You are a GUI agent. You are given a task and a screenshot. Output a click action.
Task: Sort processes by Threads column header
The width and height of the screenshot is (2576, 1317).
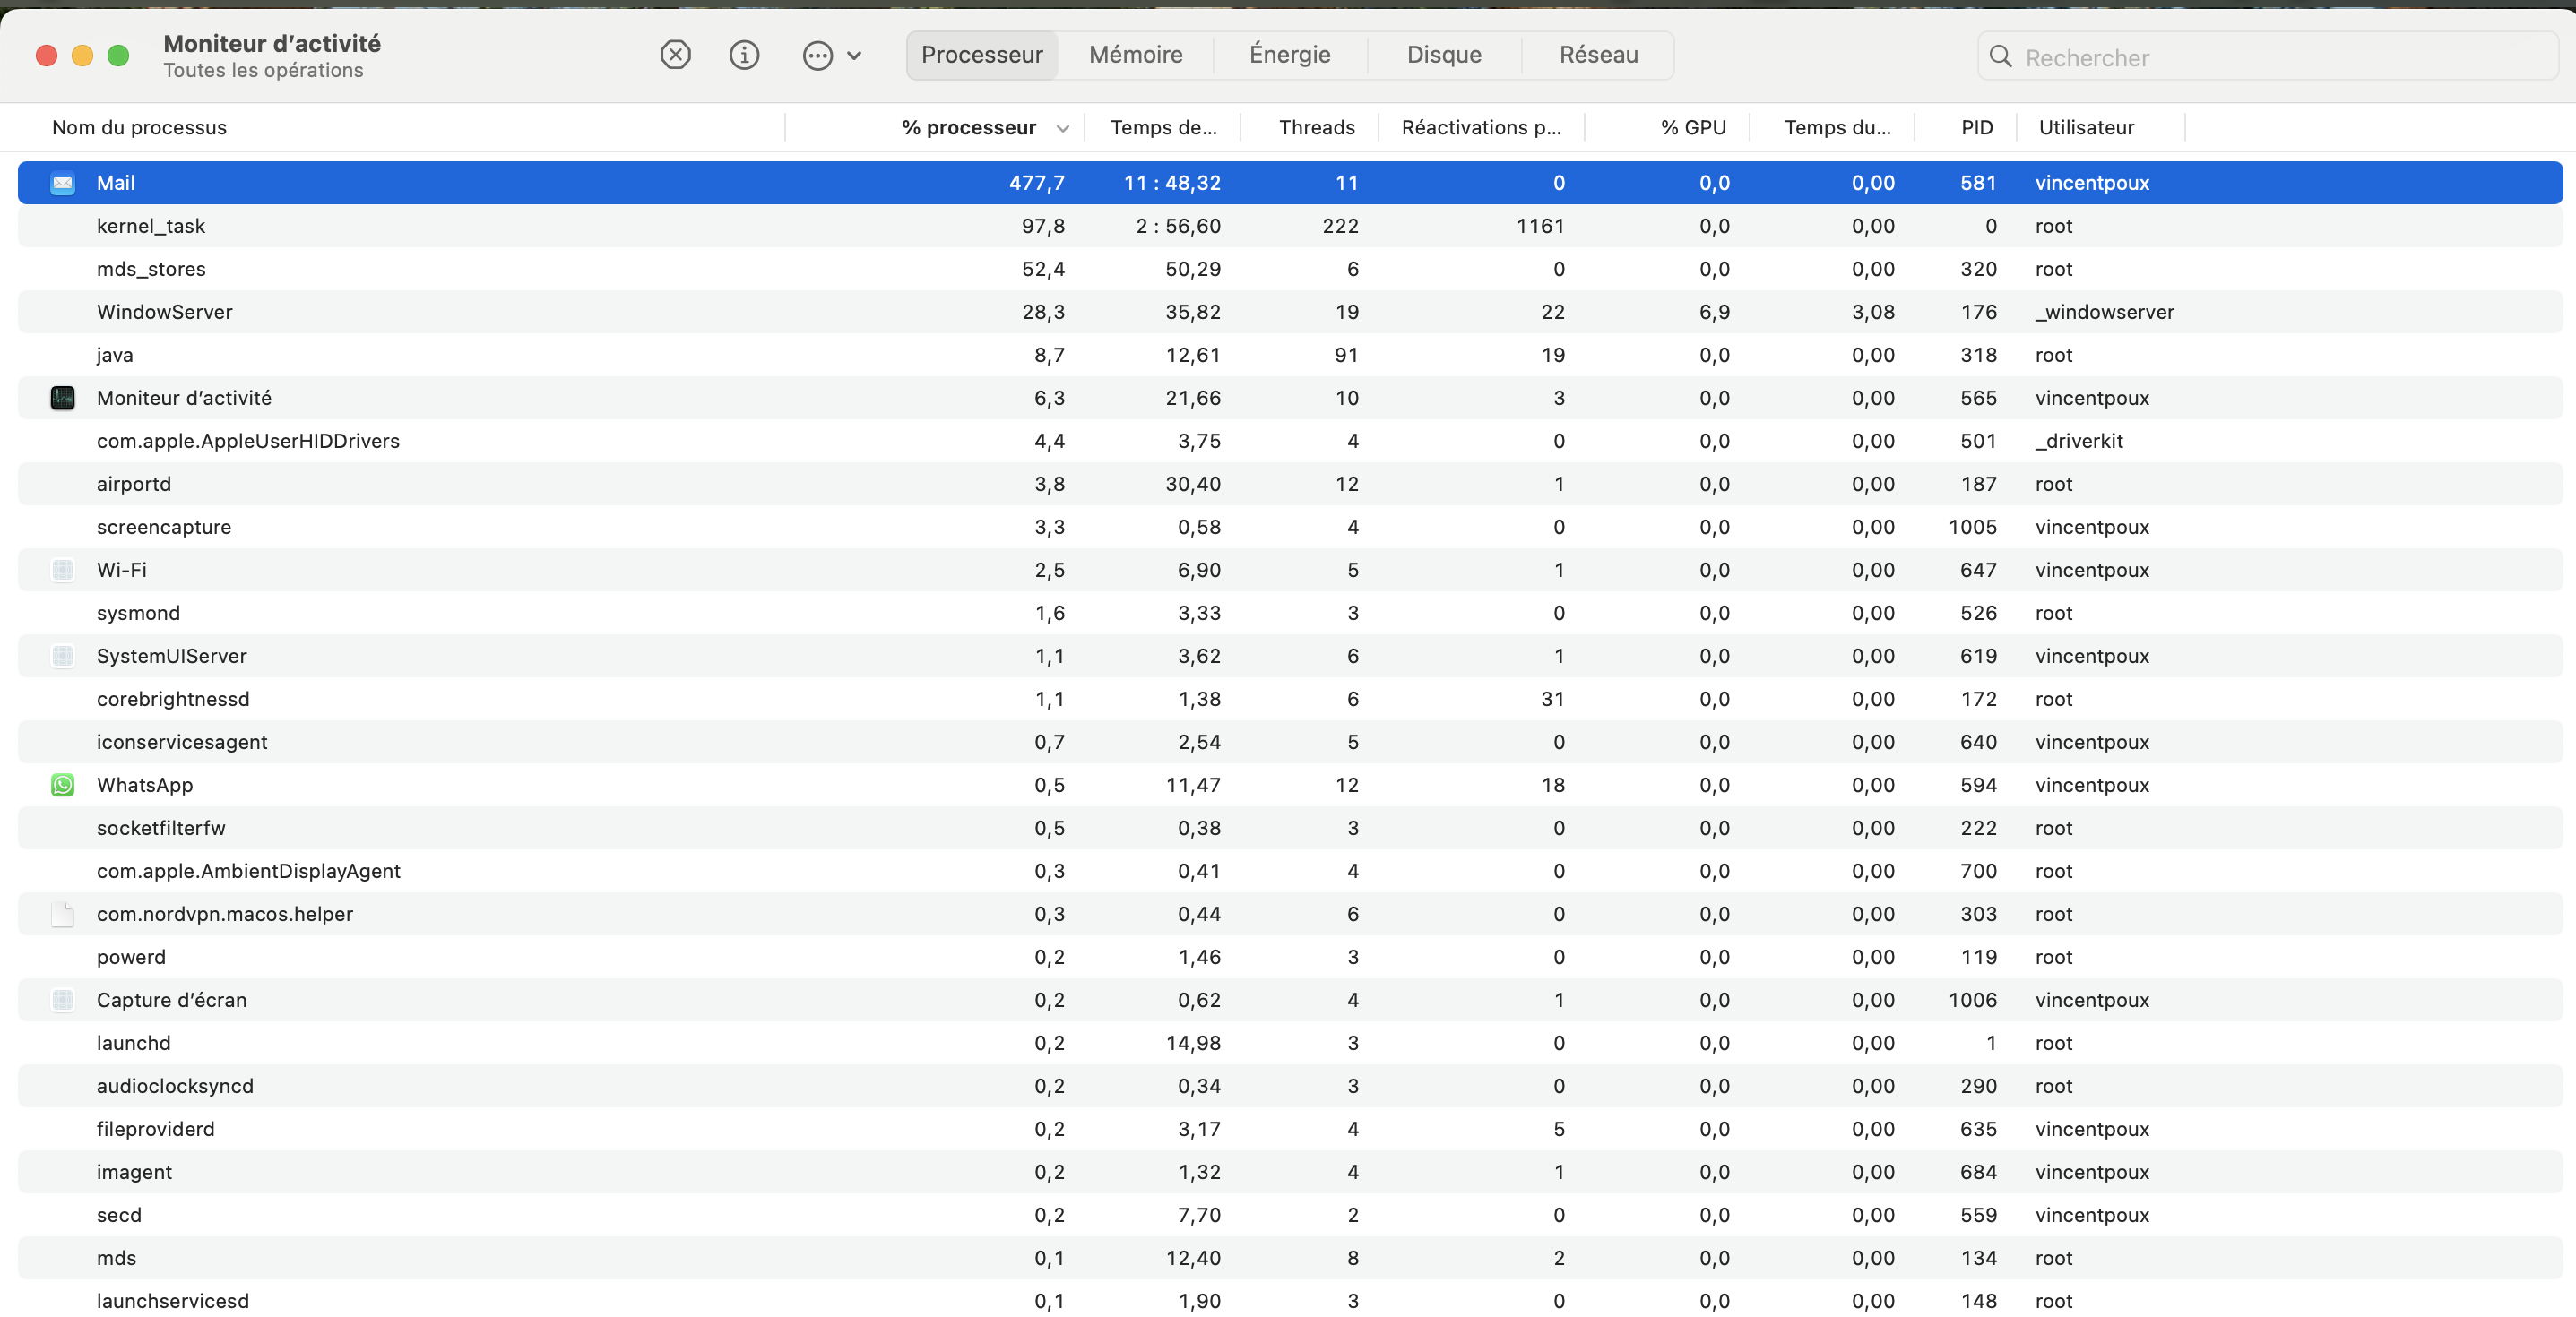coord(1316,128)
